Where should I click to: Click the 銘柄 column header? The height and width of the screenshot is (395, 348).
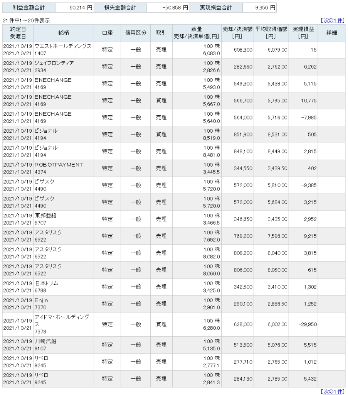coord(64,33)
